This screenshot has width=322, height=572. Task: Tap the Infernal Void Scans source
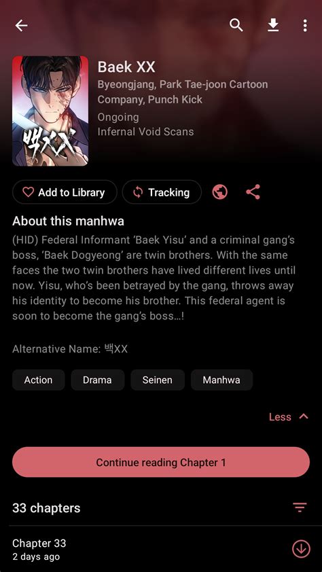pyautogui.click(x=145, y=132)
